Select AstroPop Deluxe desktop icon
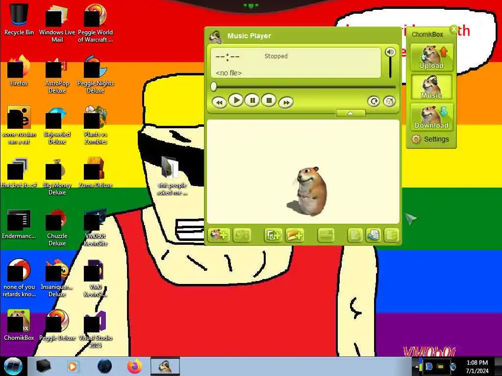502x376 pixels. coord(57,74)
